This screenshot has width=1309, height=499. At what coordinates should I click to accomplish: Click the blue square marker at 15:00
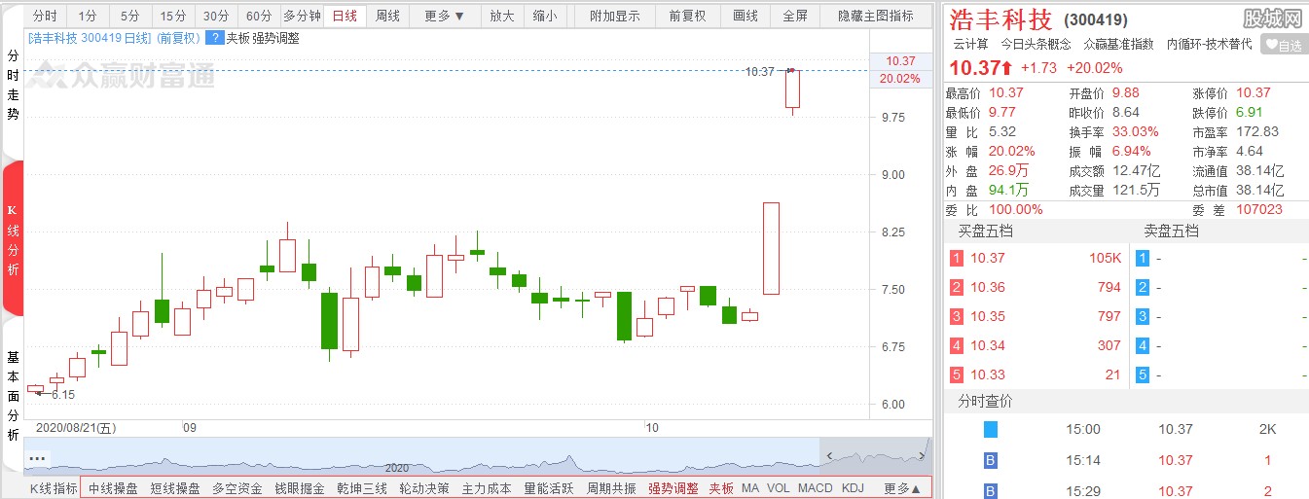click(x=991, y=429)
